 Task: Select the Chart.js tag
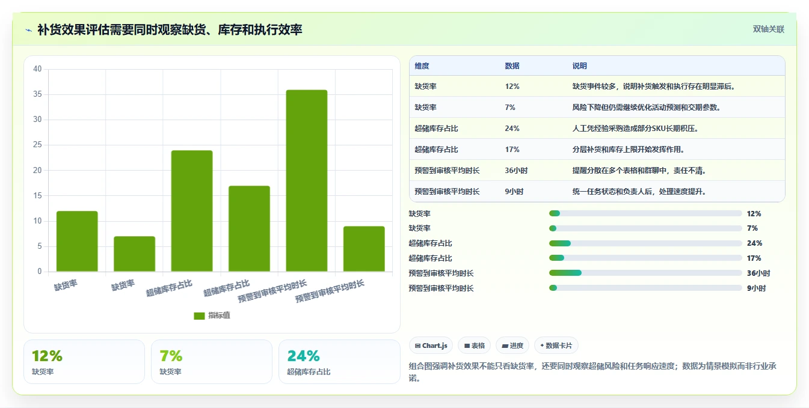tap(431, 346)
